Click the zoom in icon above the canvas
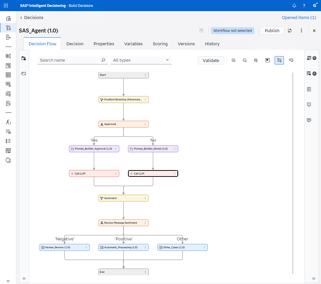The height and width of the screenshot is (284, 321). (x=234, y=60)
